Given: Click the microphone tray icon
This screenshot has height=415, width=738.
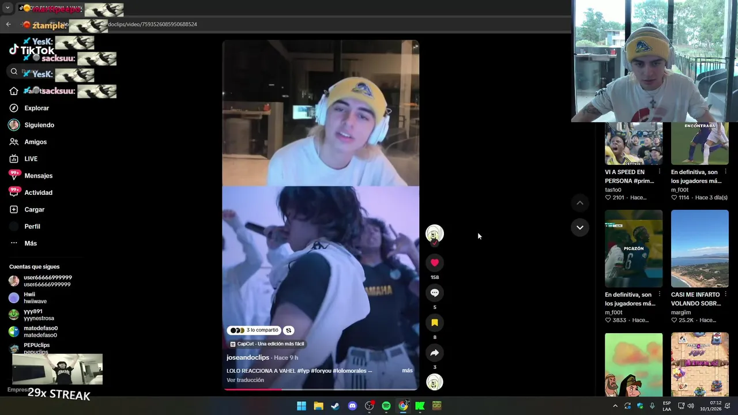Looking at the screenshot, I should pyautogui.click(x=652, y=406).
